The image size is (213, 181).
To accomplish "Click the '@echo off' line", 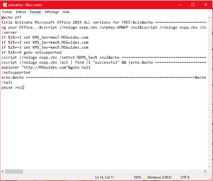I will tap(11, 17).
